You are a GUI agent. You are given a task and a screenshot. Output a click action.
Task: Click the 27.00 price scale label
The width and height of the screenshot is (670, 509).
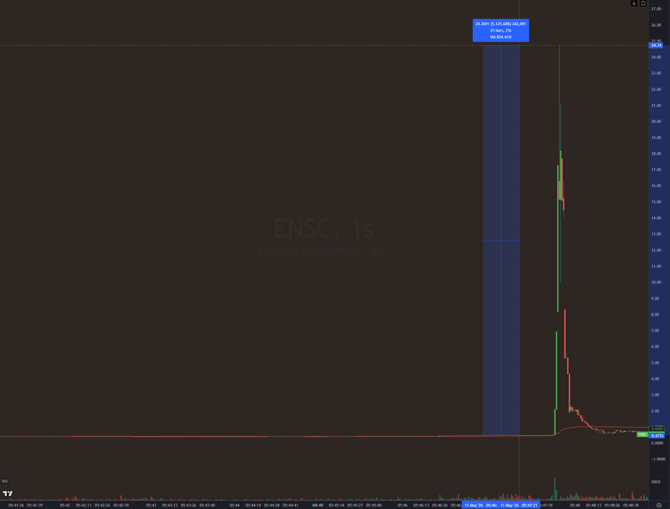655,9
